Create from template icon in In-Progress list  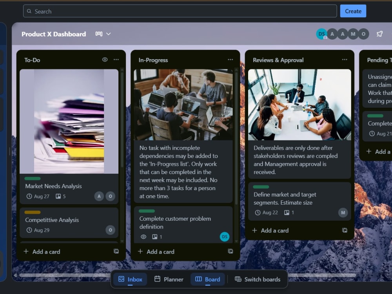(230, 251)
